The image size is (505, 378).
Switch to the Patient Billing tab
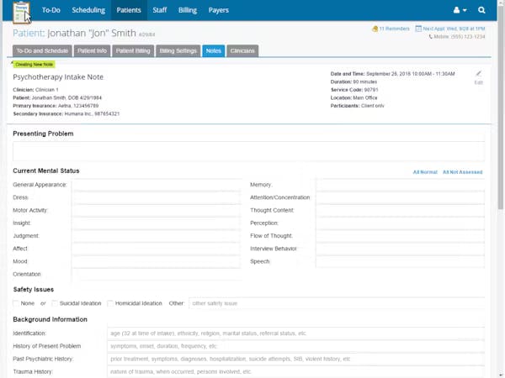pos(133,50)
